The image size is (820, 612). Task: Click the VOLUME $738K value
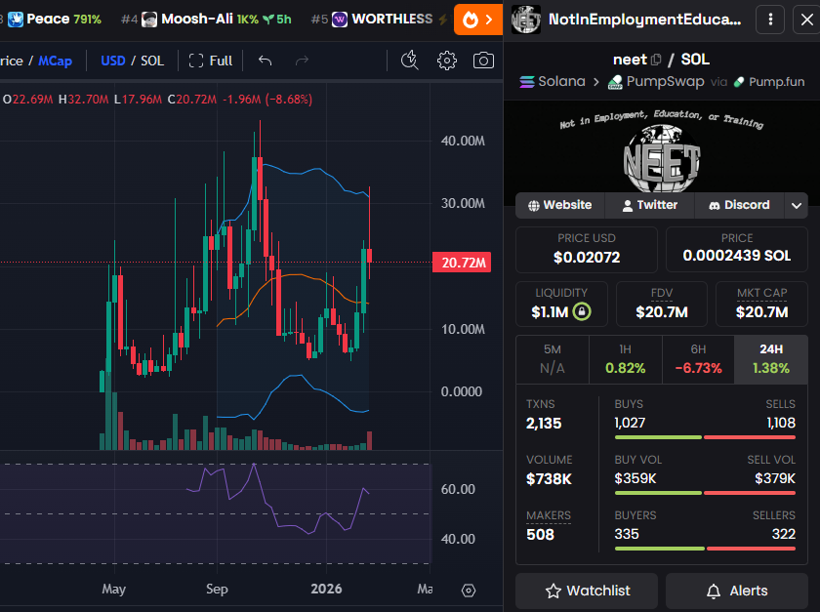pyautogui.click(x=549, y=478)
